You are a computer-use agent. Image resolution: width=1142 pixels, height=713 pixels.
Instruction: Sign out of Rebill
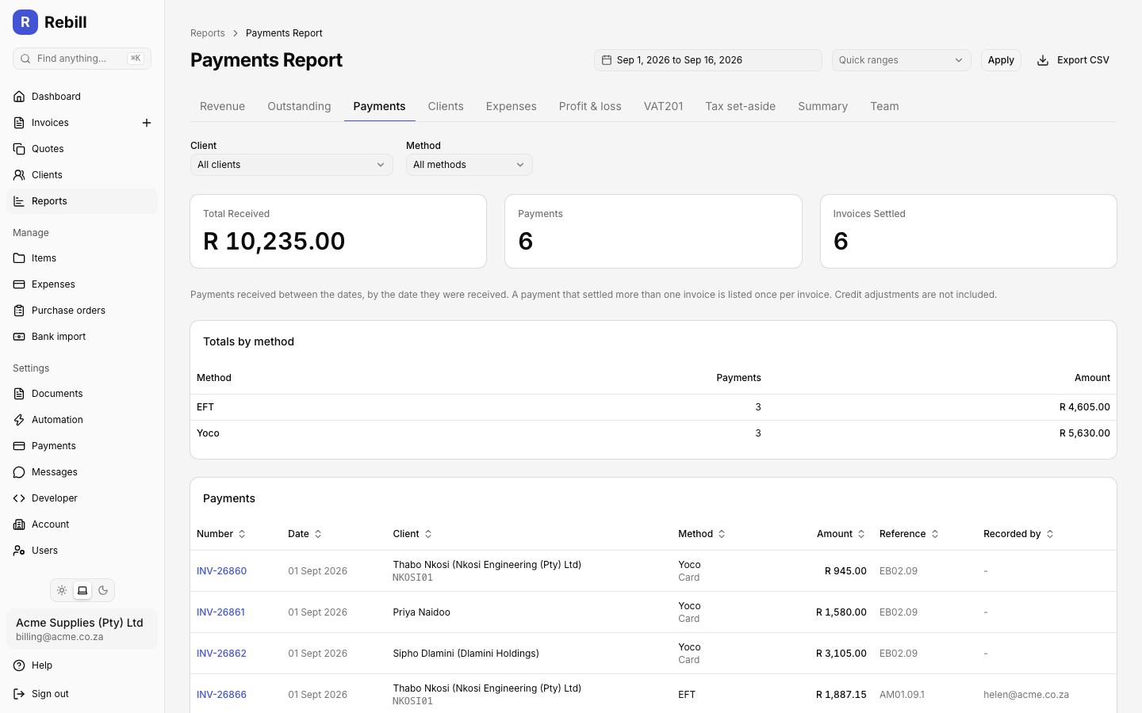[82, 694]
